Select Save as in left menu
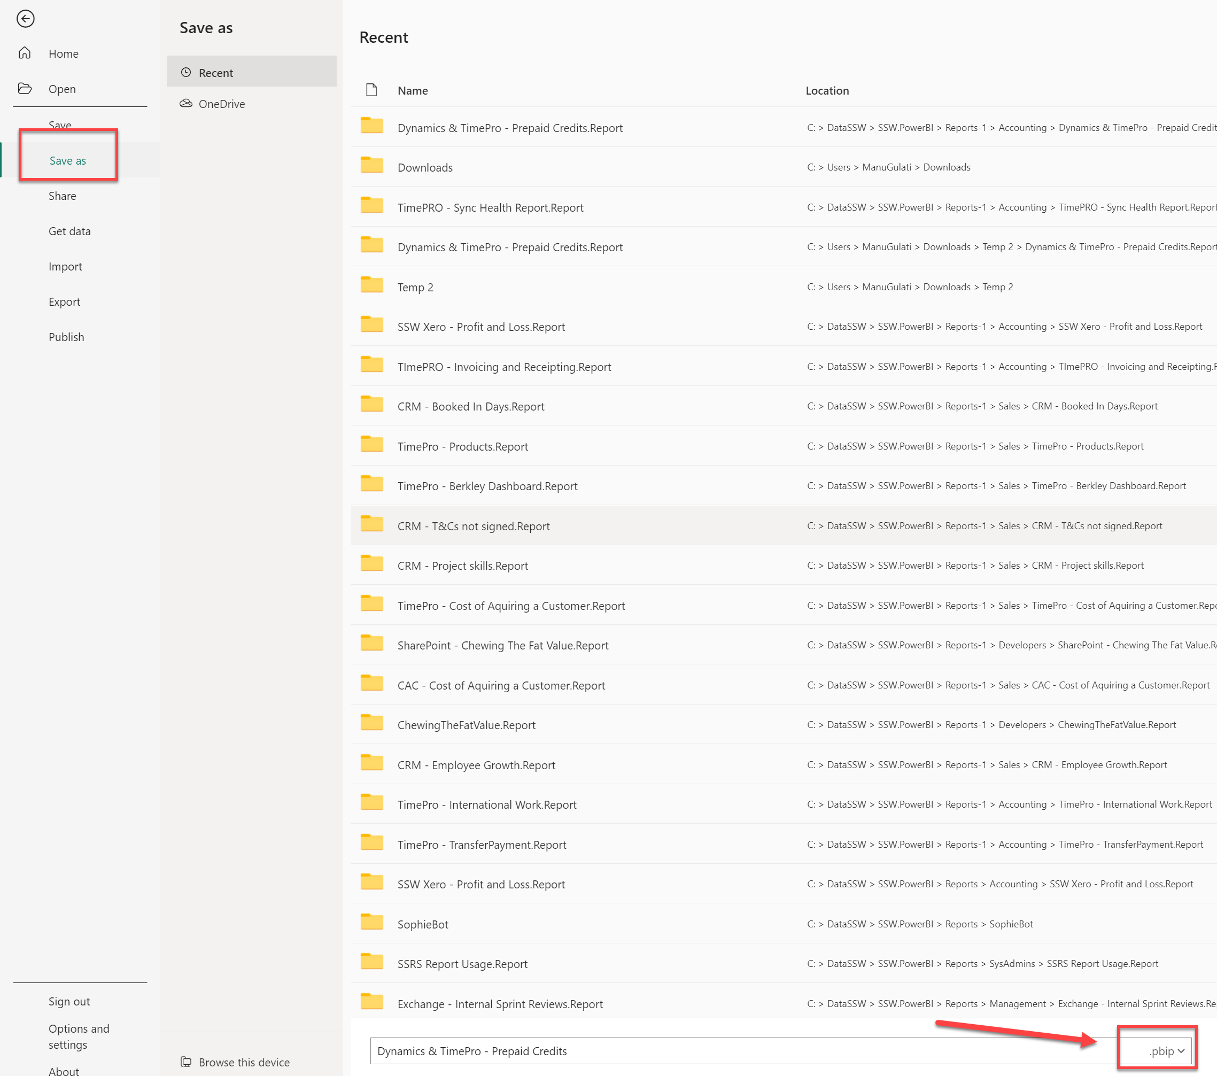The image size is (1217, 1076). click(x=68, y=161)
